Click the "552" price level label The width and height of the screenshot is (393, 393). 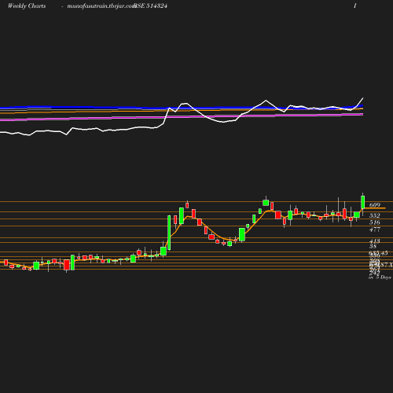(x=374, y=215)
